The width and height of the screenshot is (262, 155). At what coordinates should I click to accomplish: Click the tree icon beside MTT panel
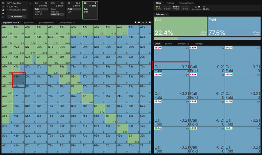(30, 3)
